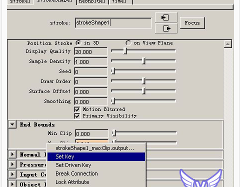Choose Break Connection menu item
Screen dimensions: 240x187
96,173
